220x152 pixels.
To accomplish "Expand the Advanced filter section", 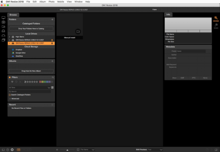I will (x=10, y=99).
